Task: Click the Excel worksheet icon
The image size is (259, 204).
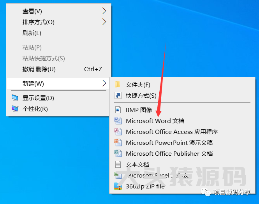Action: click(x=118, y=175)
